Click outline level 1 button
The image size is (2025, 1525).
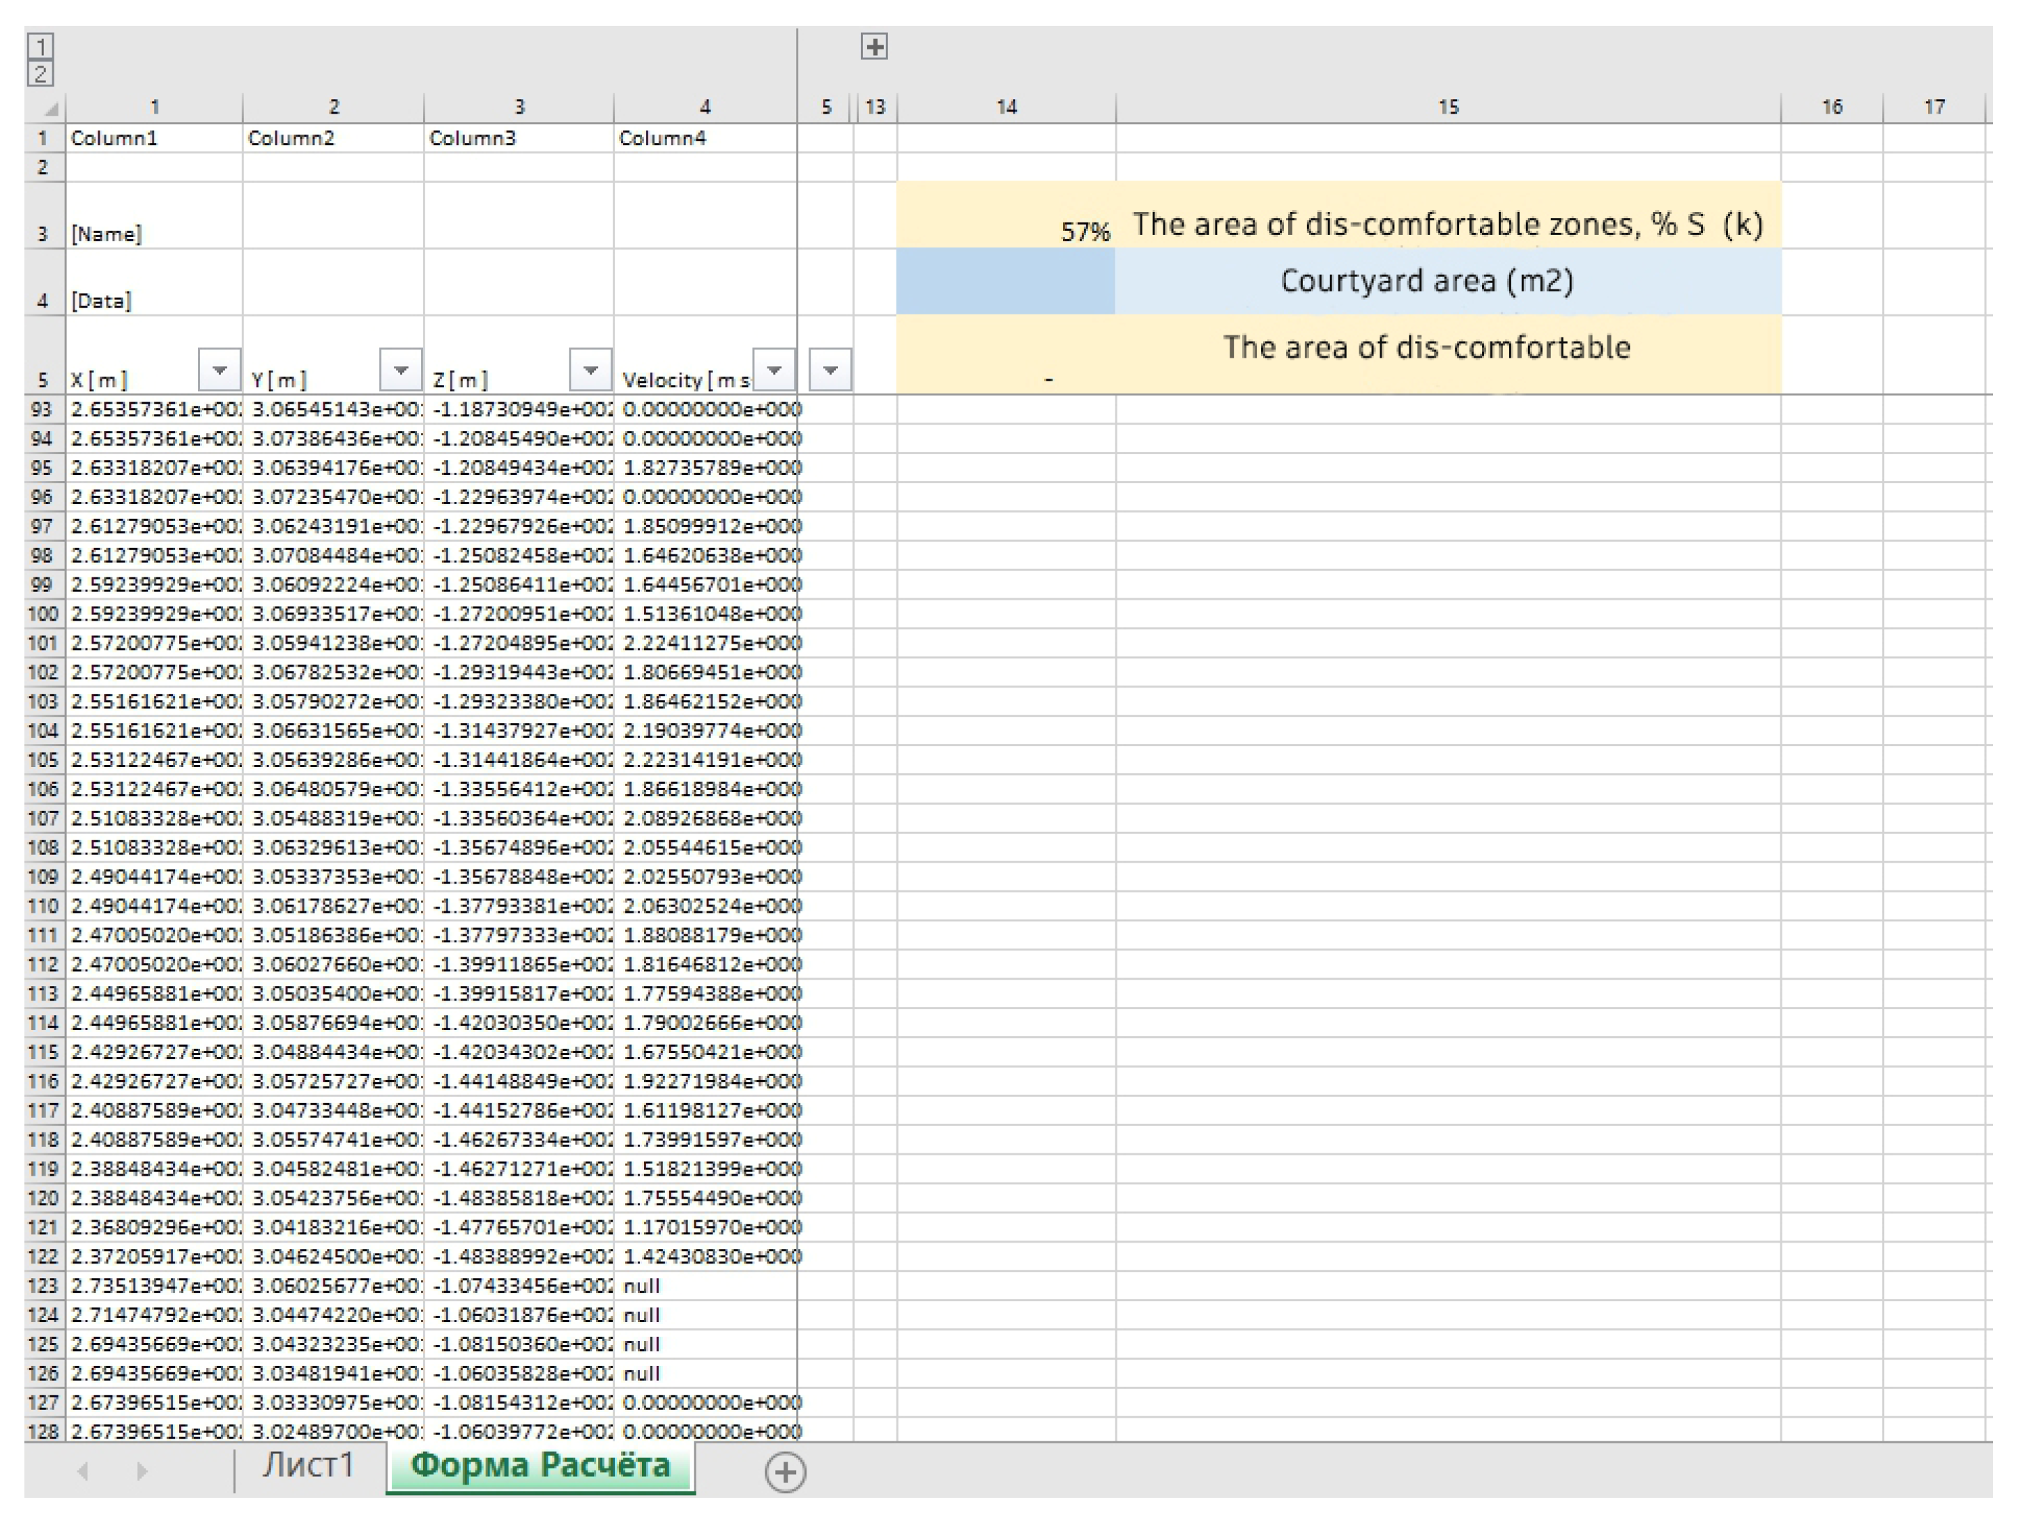(x=40, y=46)
